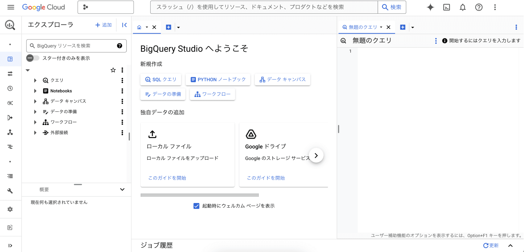Expand the Notebooks tree node

35,91
